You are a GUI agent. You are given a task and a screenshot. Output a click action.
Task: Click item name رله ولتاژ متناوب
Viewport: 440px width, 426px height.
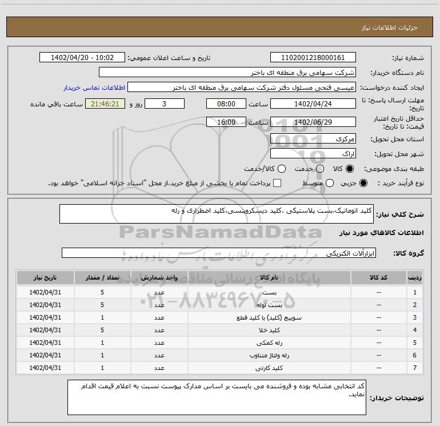[x=269, y=356]
